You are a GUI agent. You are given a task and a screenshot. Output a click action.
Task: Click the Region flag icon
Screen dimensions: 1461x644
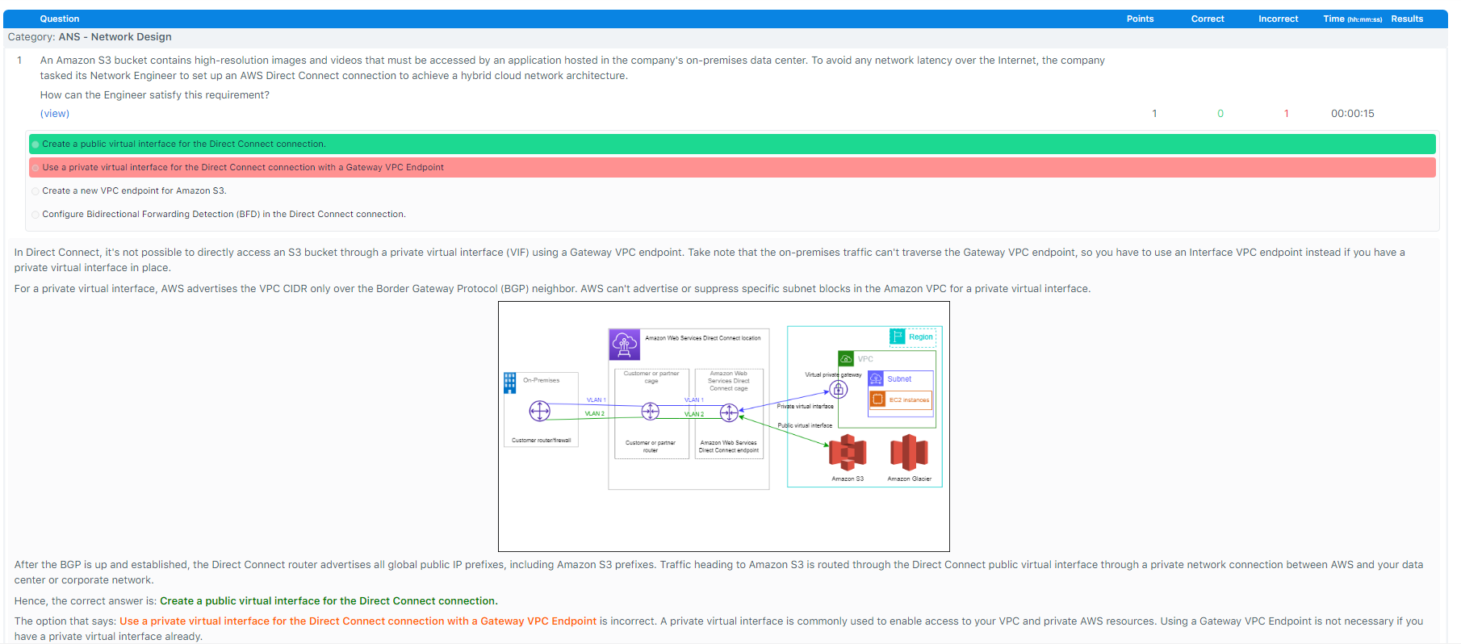click(x=897, y=336)
